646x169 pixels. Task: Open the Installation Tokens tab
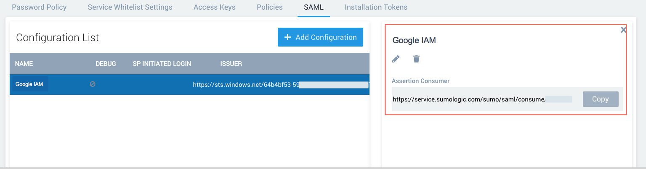(x=376, y=7)
